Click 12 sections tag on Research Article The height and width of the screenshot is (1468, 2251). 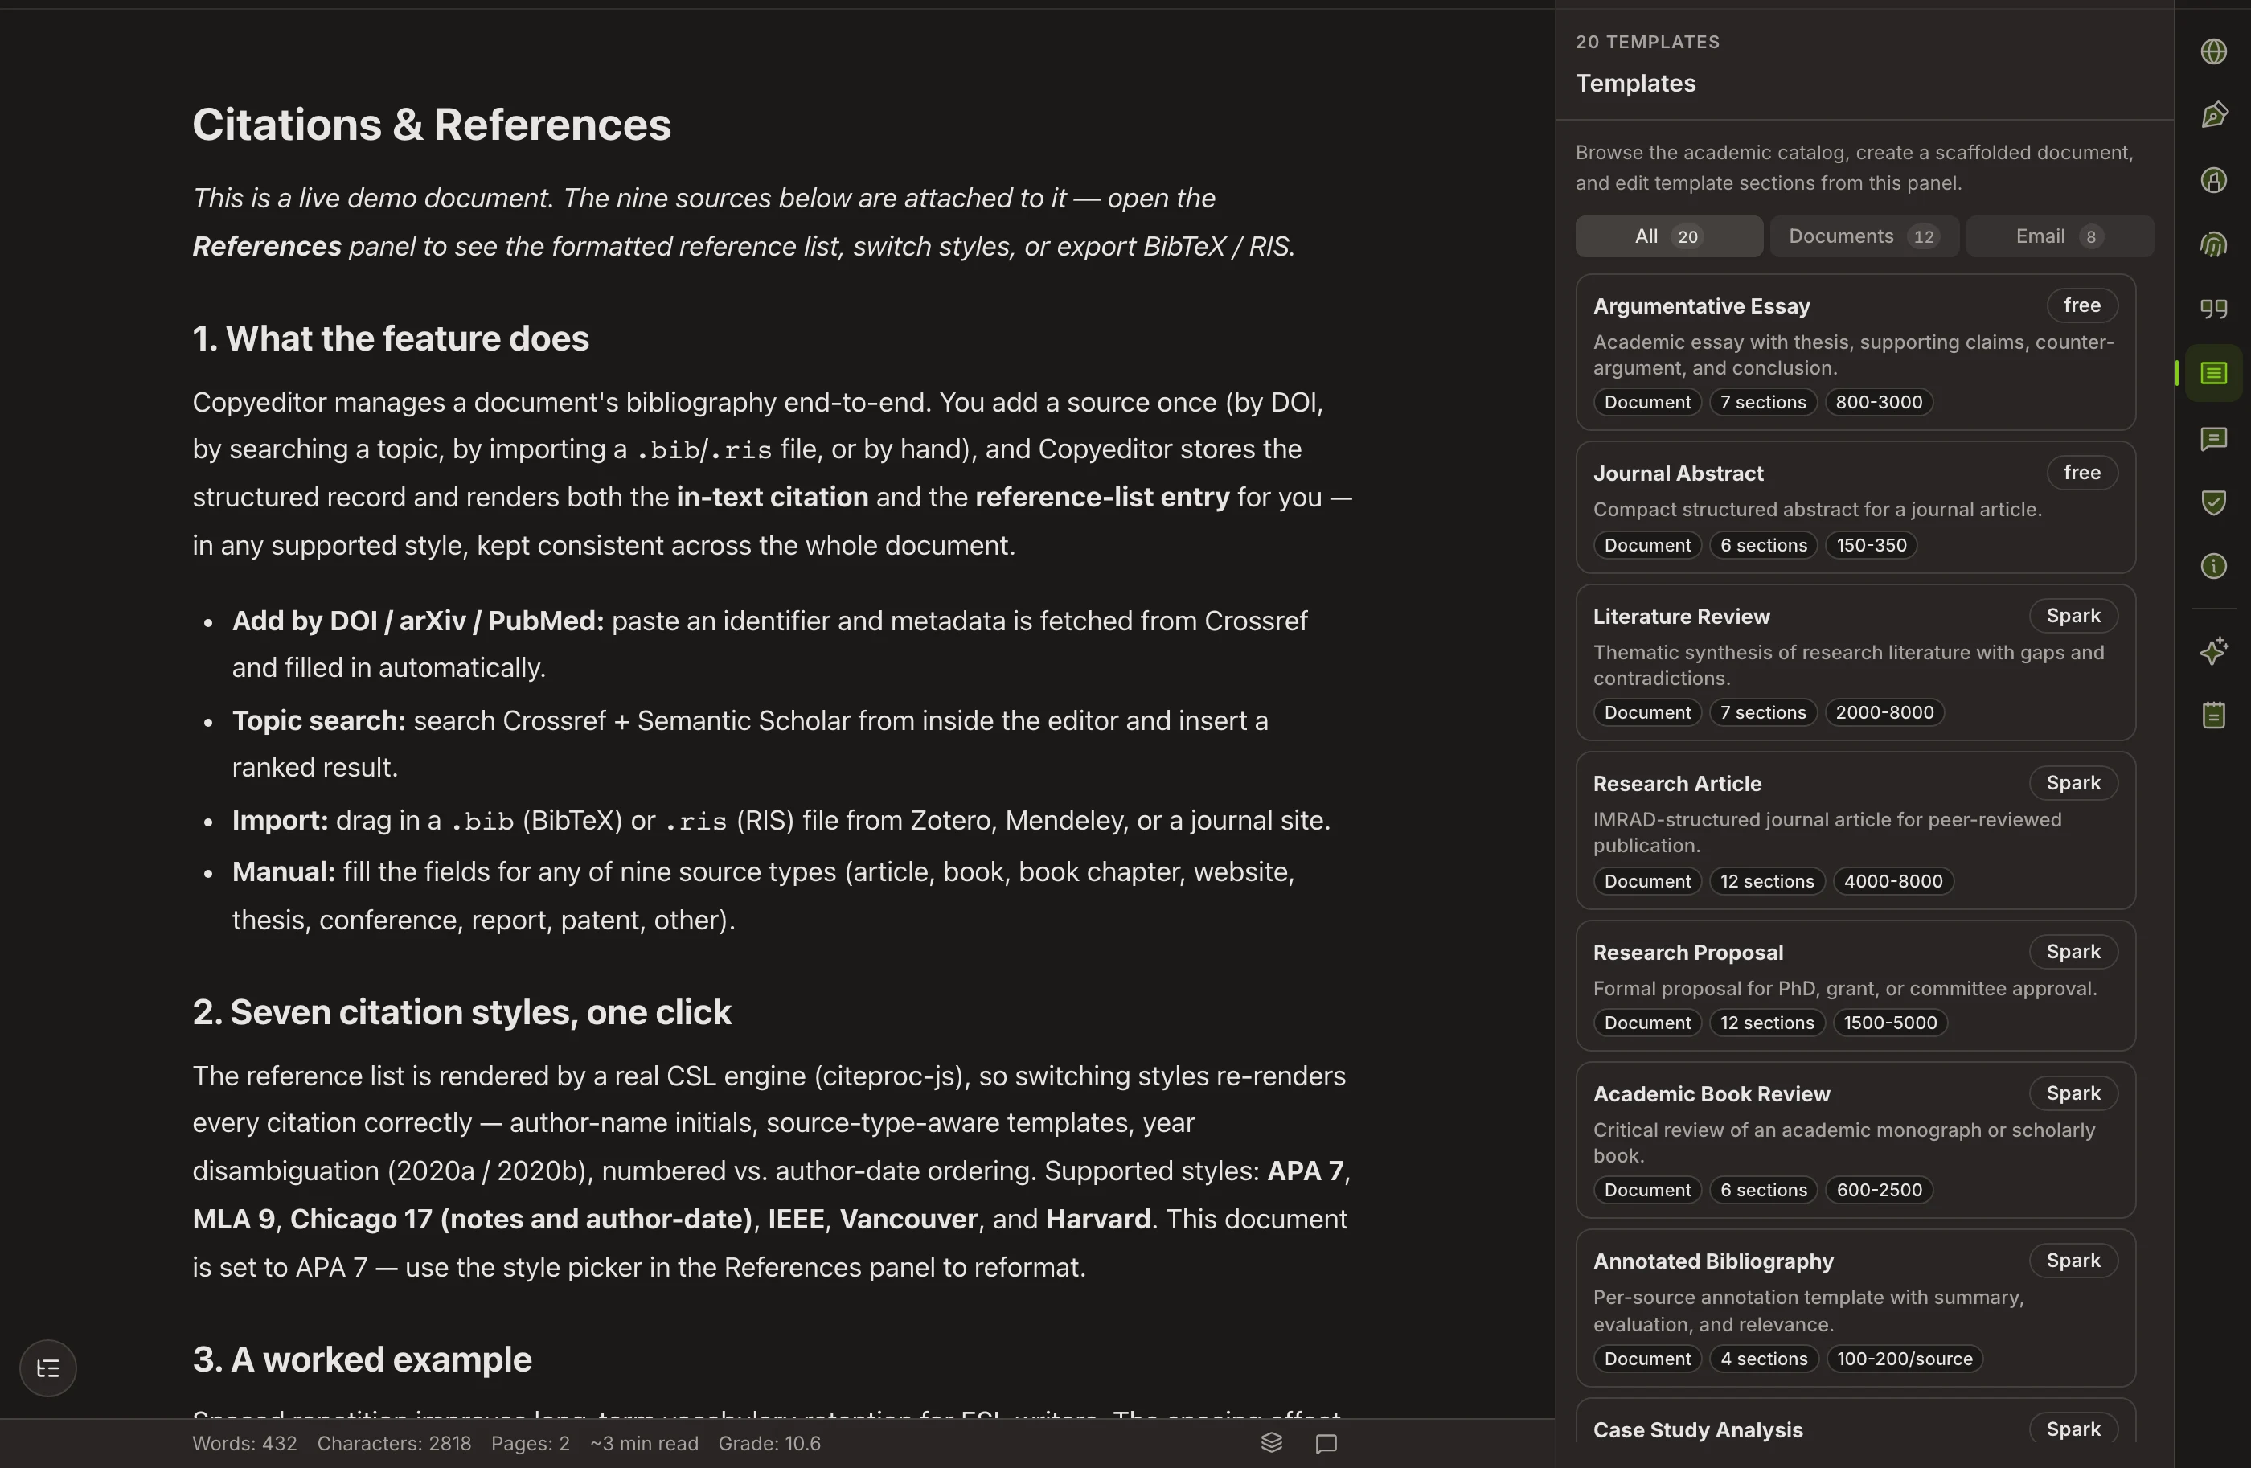[x=1767, y=880]
